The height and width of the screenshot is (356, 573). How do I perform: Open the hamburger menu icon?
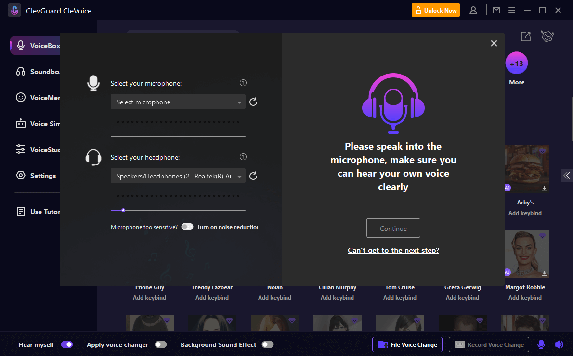pyautogui.click(x=511, y=10)
